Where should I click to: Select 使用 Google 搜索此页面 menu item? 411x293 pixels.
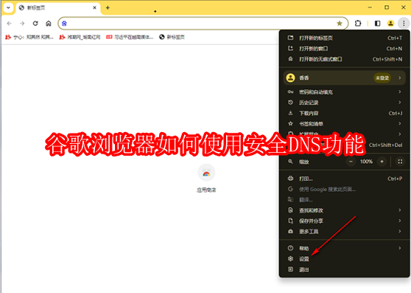click(x=345, y=189)
